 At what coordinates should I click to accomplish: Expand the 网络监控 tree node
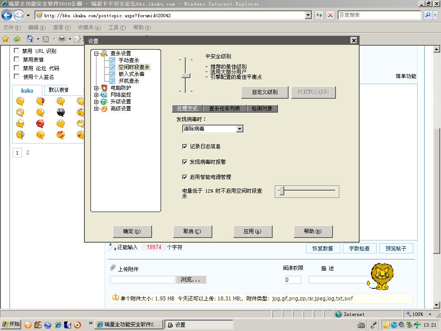click(96, 95)
